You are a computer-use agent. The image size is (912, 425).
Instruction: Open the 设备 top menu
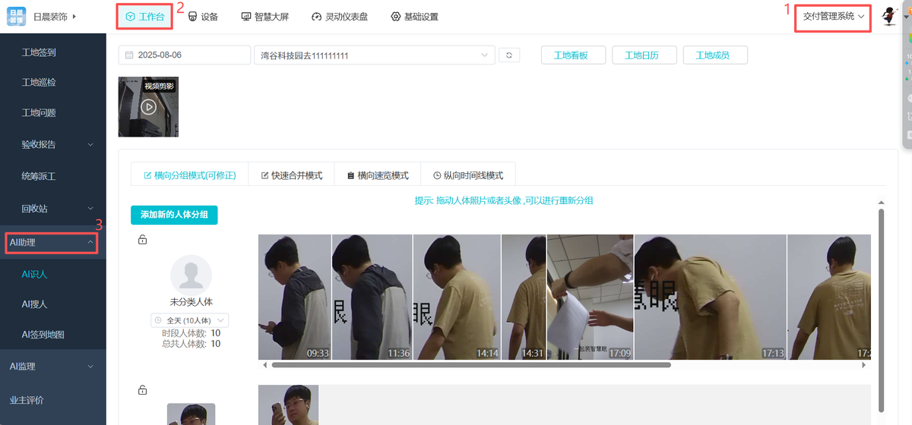pyautogui.click(x=203, y=17)
